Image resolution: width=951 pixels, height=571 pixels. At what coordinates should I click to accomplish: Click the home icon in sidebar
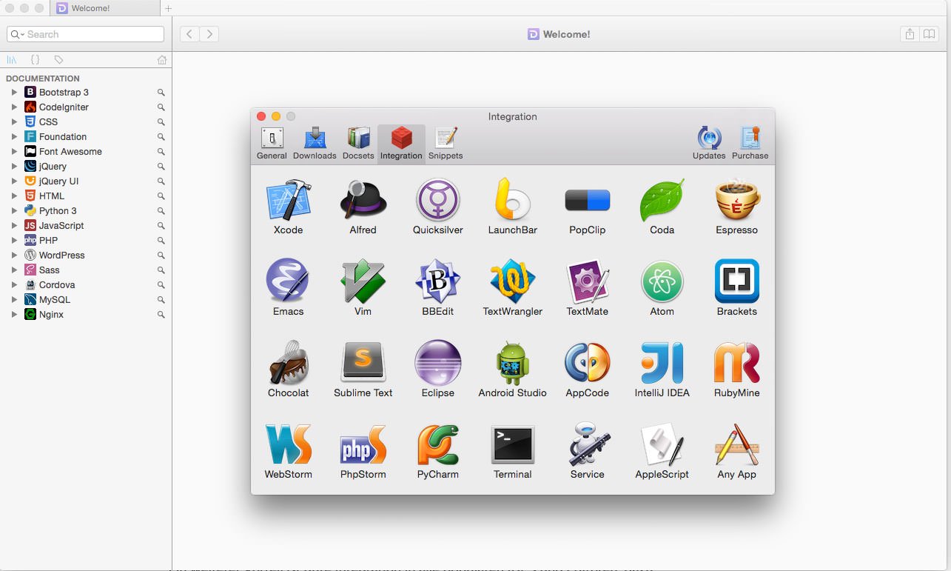[162, 60]
